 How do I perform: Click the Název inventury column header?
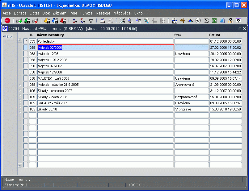pyautogui.click(x=50, y=35)
